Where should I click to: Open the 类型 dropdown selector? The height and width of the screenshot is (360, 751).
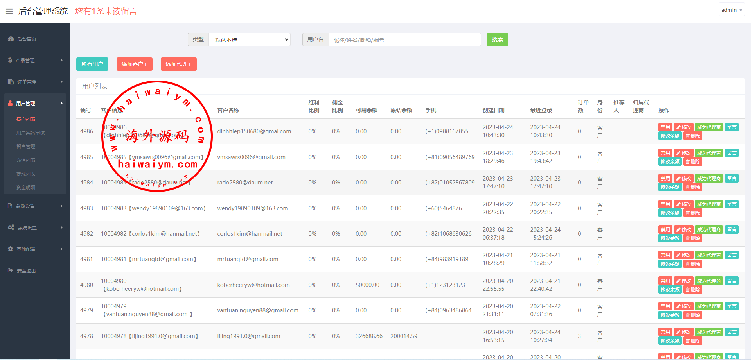(x=250, y=39)
